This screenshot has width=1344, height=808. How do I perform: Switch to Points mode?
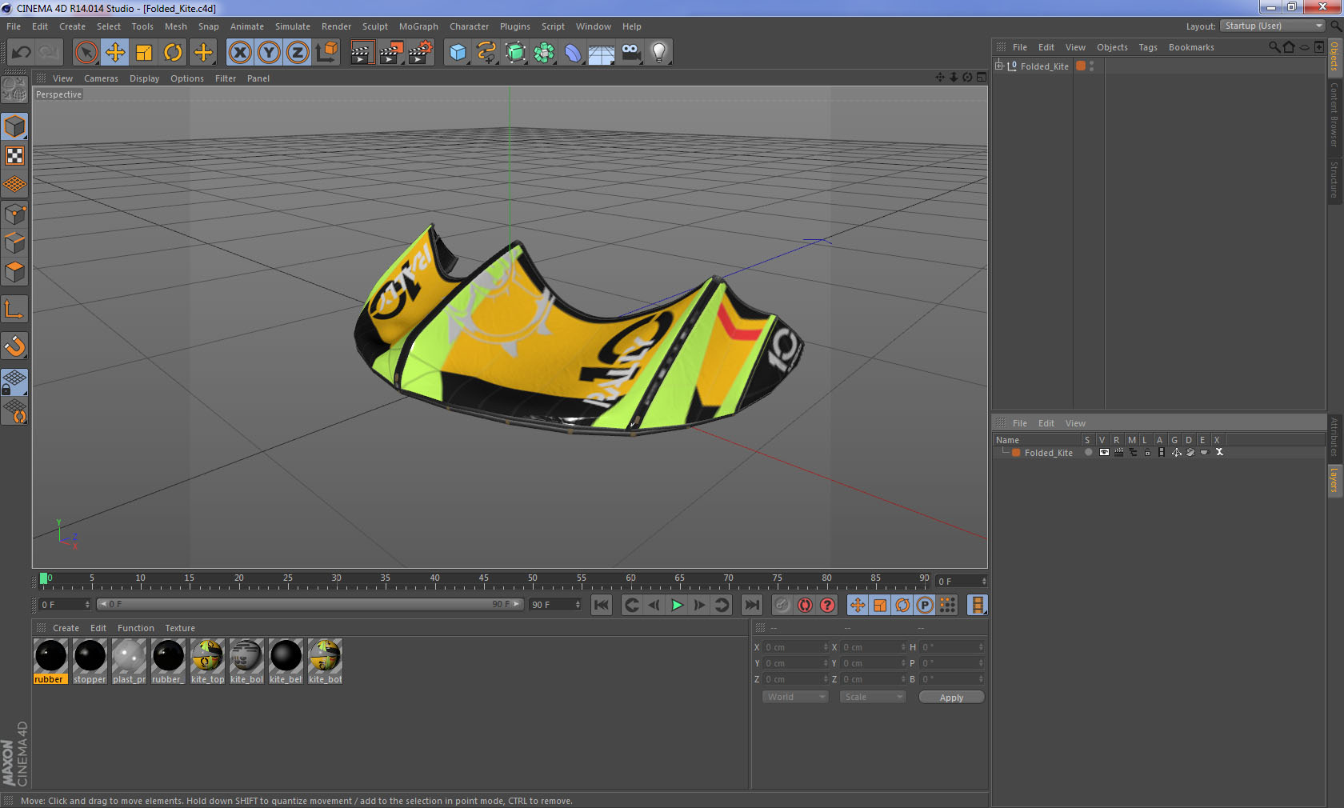[14, 214]
